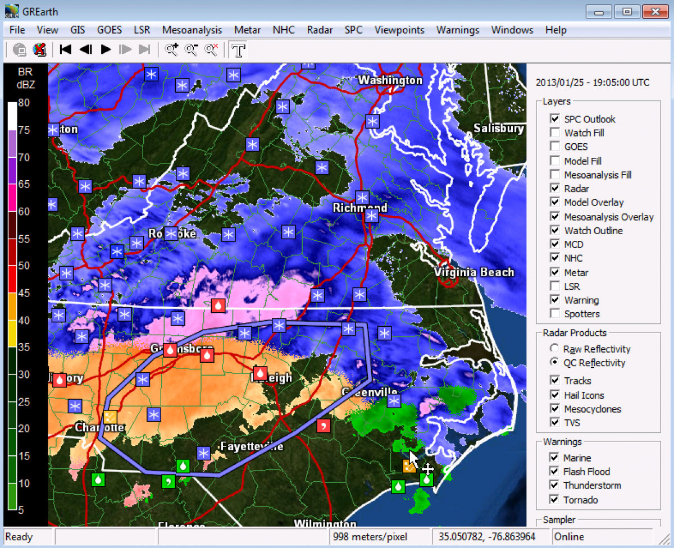Viewport: 674px width, 548px height.
Task: Turn on the Model Fill layer
Action: pos(555,161)
